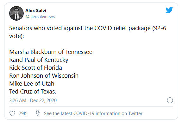Image resolution: width=182 pixels, height=123 pixels.
Task: Click the 'Marsha Blackburn of Tennessee' line
Action: pos(51,52)
